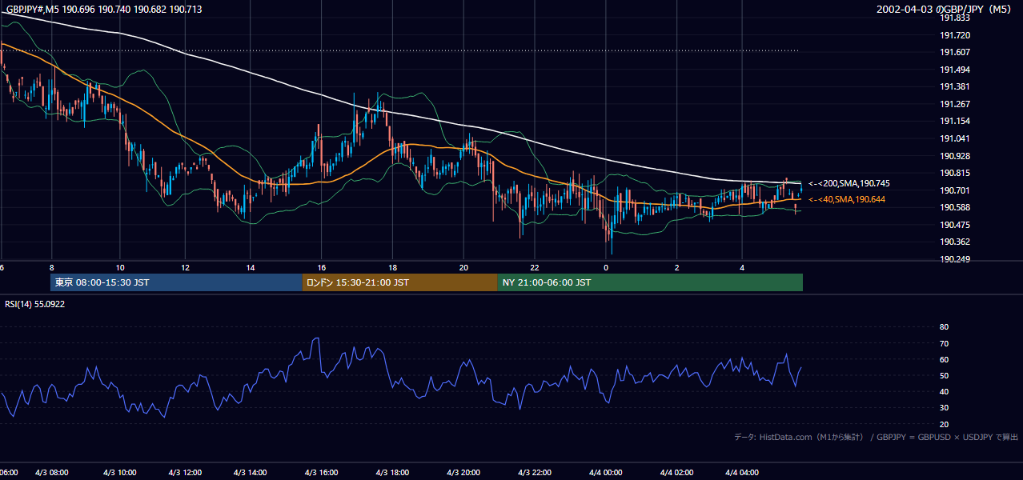Click price axis value 191.381
The width and height of the screenshot is (1023, 480).
point(955,86)
